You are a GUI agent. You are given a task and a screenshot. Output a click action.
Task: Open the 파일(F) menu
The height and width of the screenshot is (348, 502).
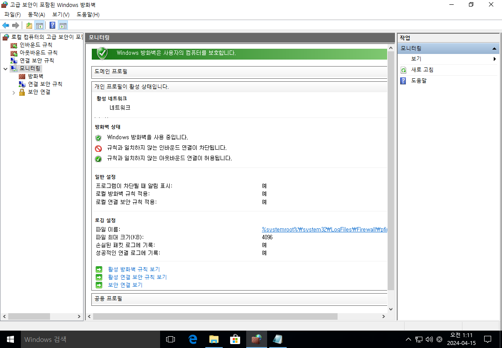(13, 15)
